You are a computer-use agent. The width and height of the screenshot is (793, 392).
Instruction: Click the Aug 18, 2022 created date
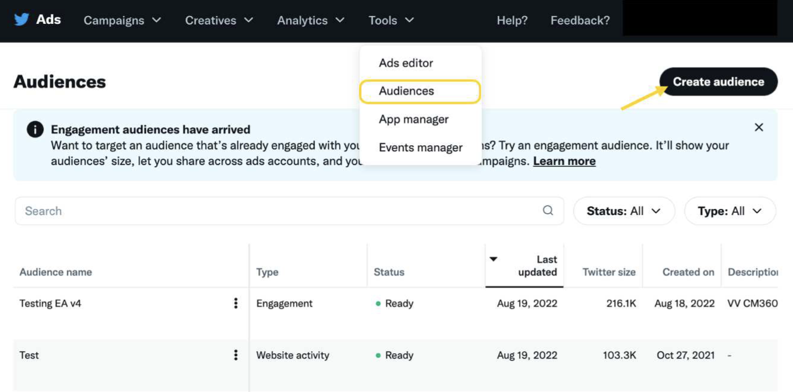click(x=685, y=304)
